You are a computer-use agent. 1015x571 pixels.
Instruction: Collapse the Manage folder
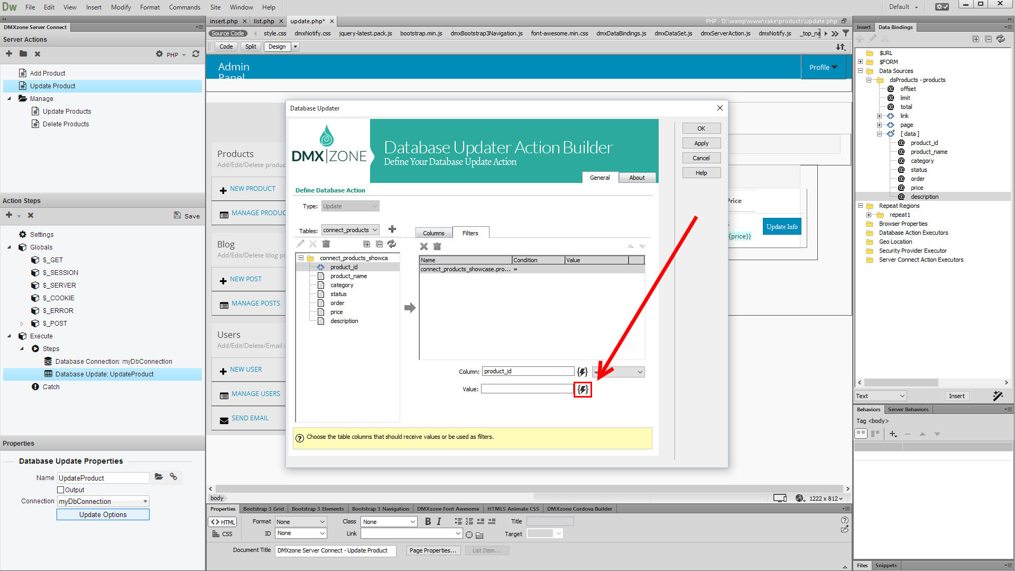9,99
